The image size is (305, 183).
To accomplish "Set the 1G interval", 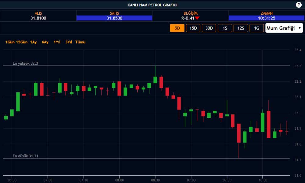I will (x=257, y=28).
